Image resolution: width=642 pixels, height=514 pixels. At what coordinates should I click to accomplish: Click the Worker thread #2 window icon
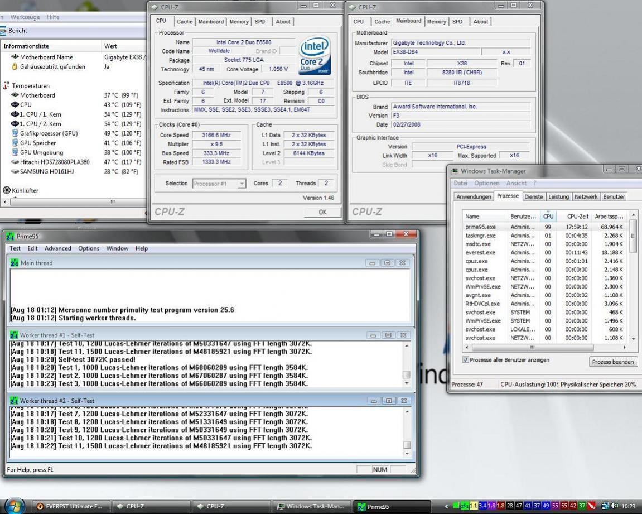tap(14, 401)
